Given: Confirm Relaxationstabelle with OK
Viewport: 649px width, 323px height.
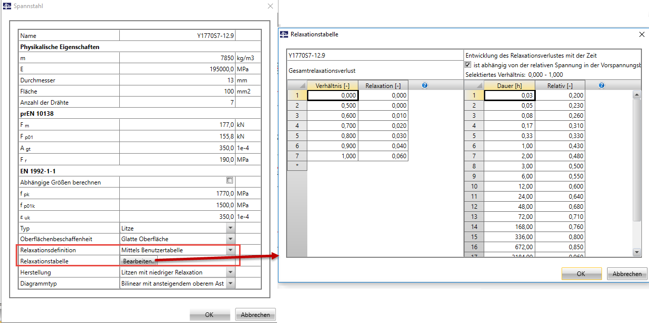Looking at the screenshot, I should 581,273.
